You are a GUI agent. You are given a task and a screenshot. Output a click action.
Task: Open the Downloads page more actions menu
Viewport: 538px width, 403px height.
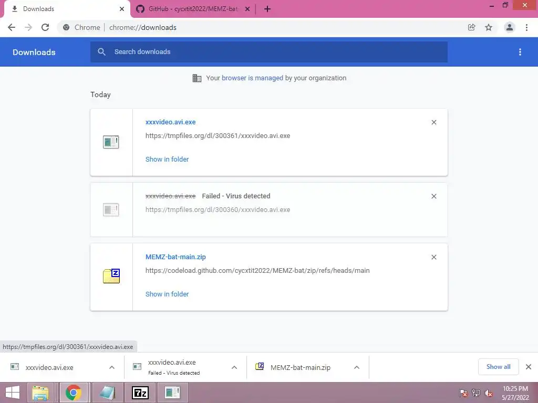pos(520,52)
